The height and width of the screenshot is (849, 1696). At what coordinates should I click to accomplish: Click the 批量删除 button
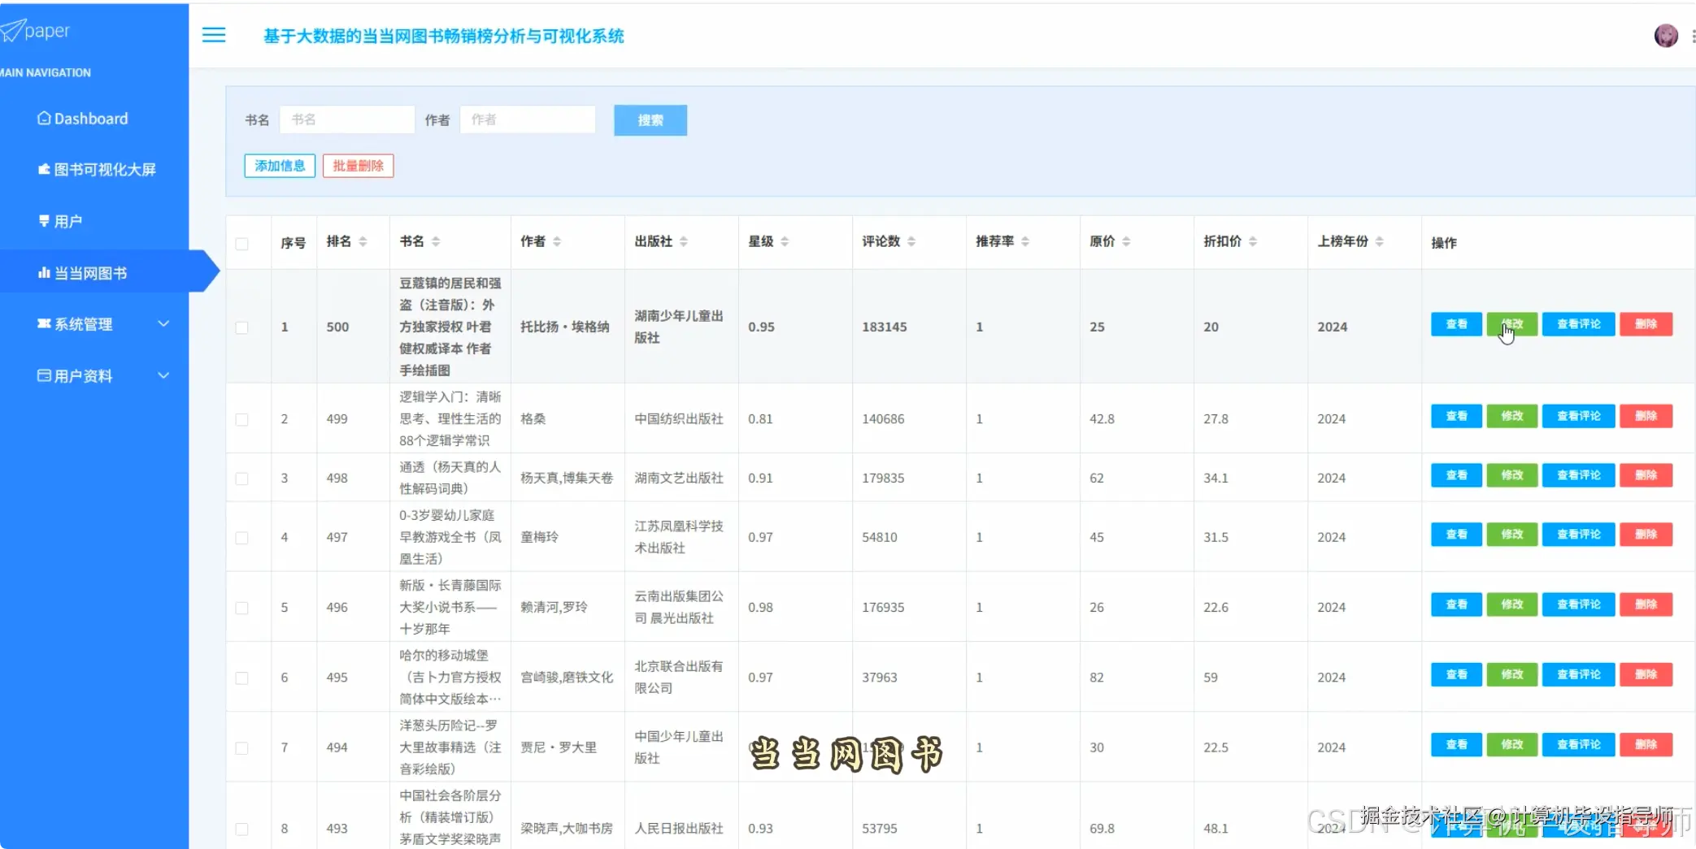pyautogui.click(x=359, y=166)
